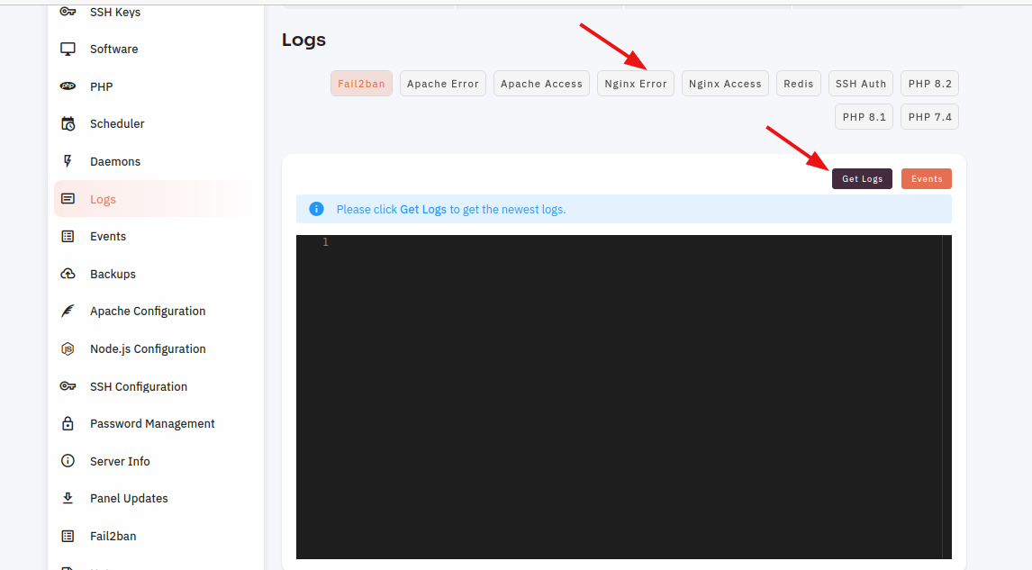Select the Nginx Access log tab
1032x570 pixels.
725,84
